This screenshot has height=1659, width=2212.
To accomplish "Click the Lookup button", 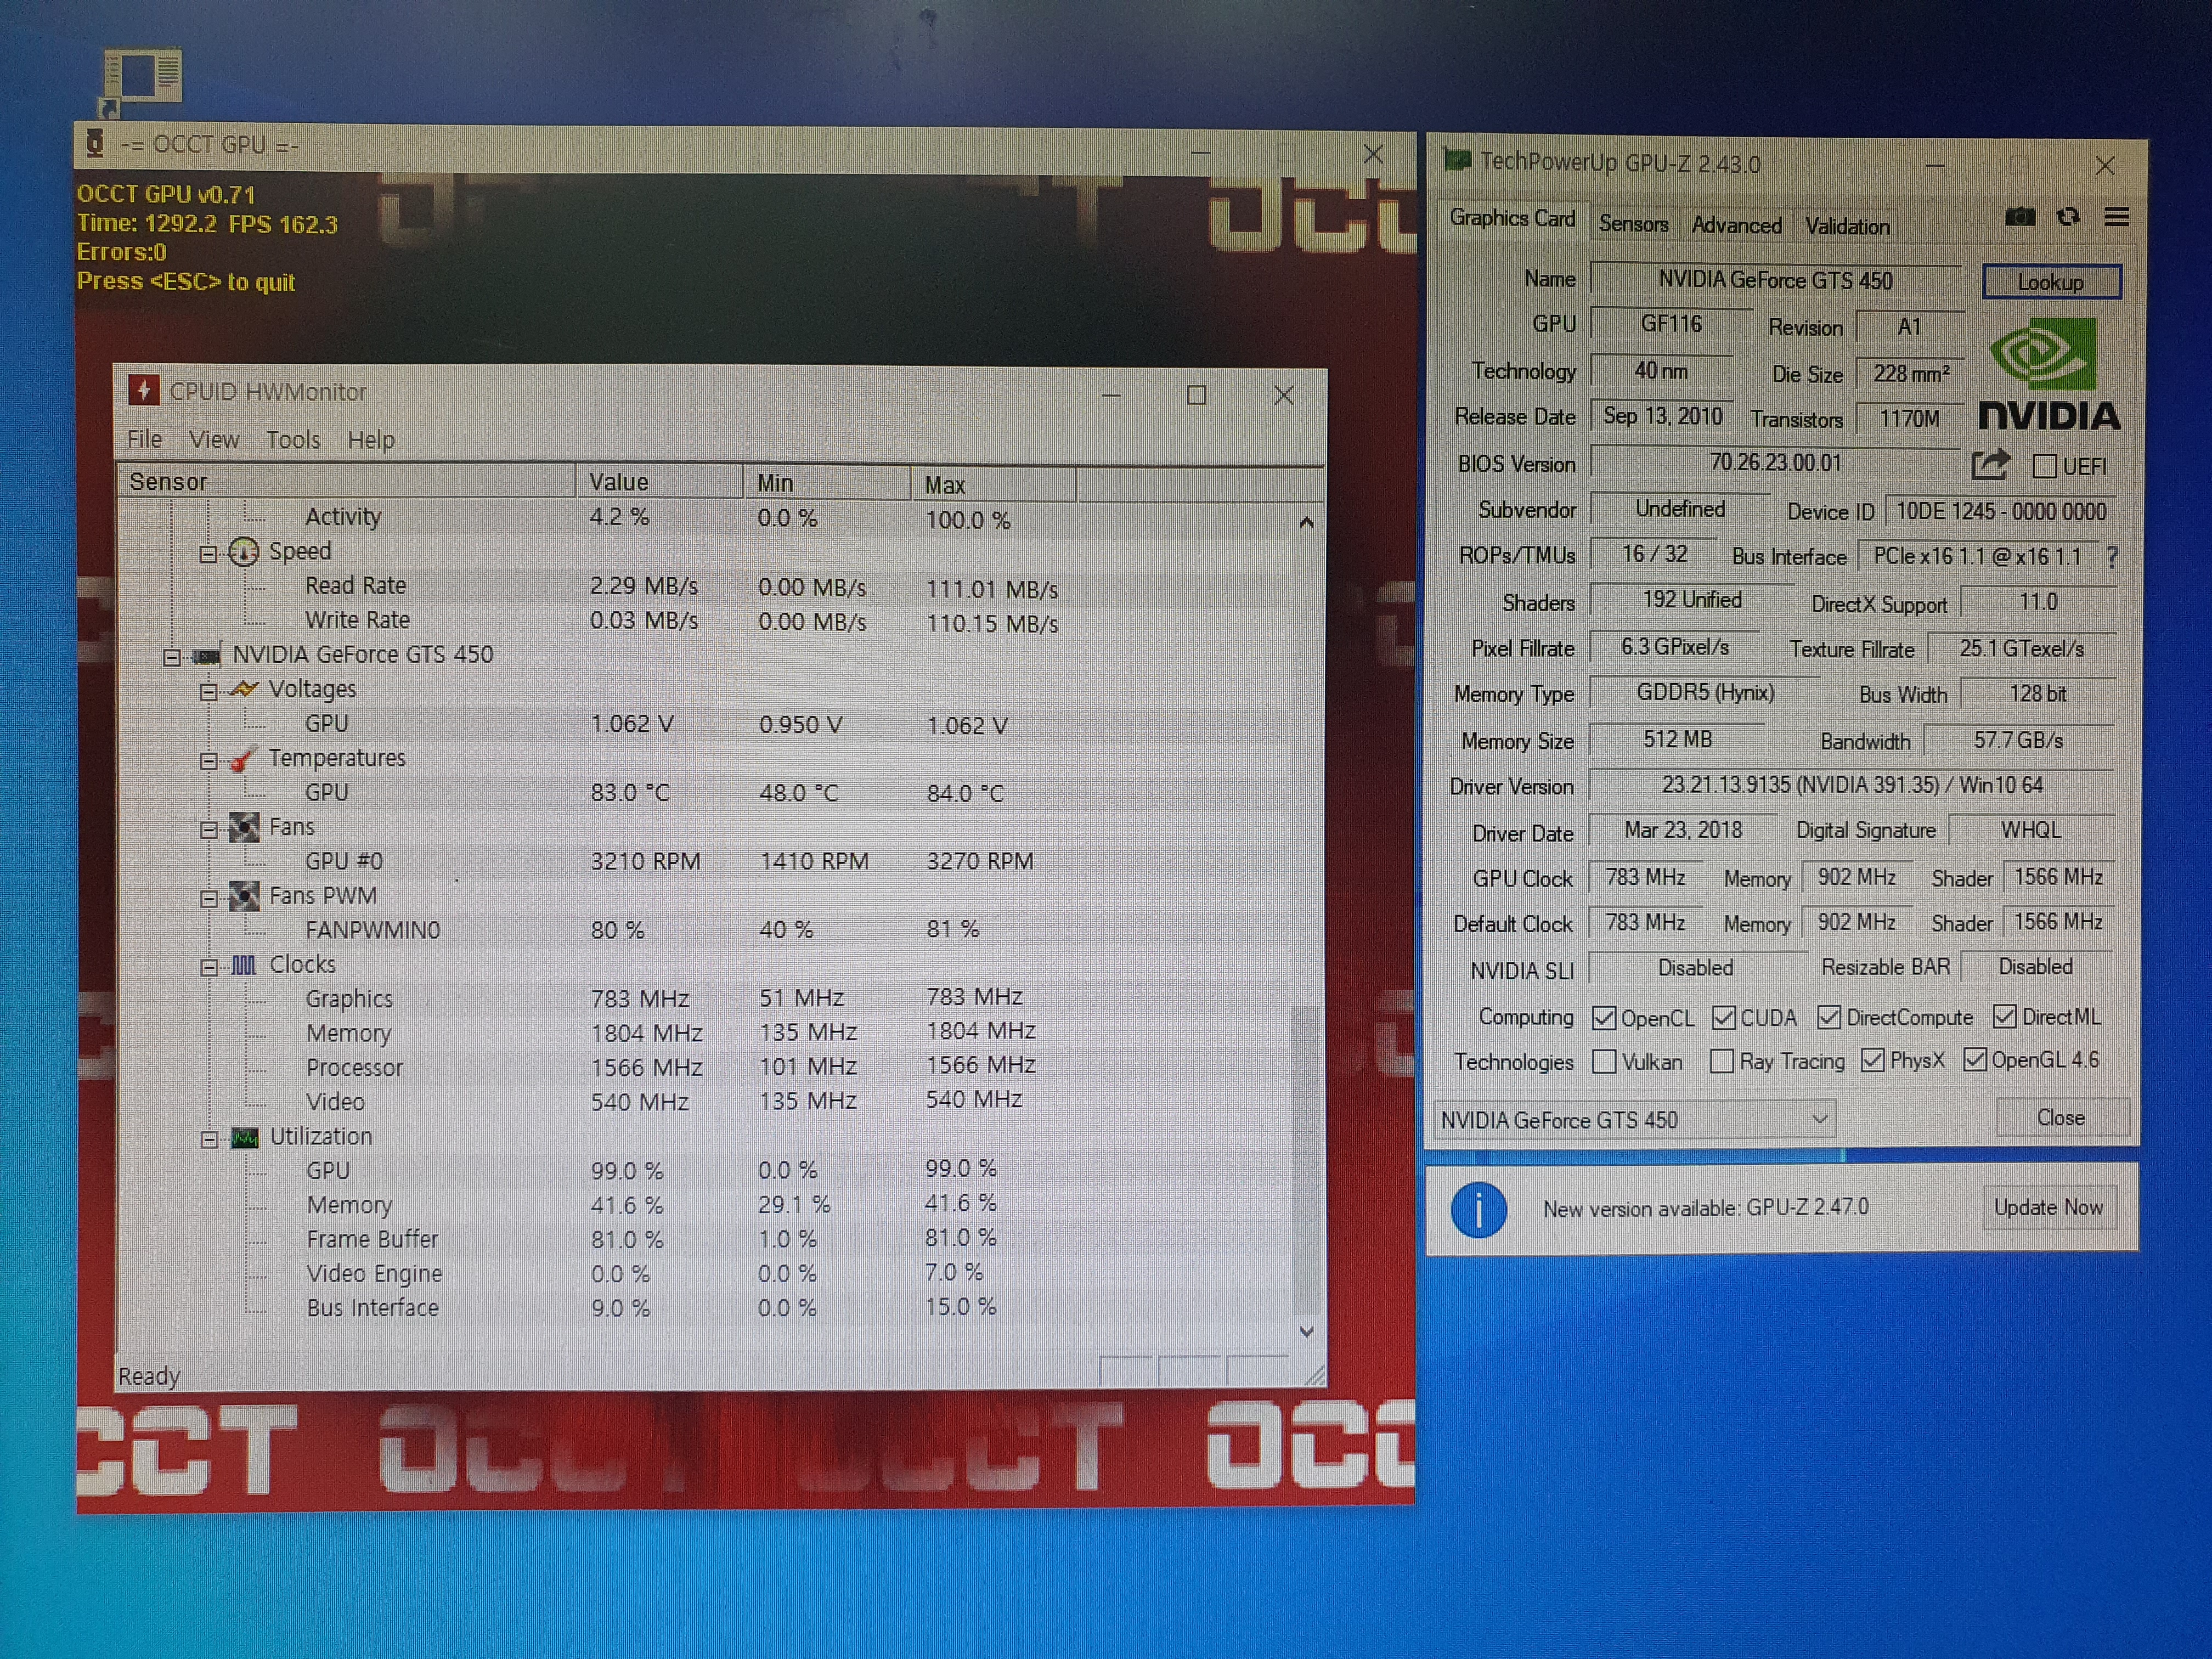I will pyautogui.click(x=2050, y=282).
